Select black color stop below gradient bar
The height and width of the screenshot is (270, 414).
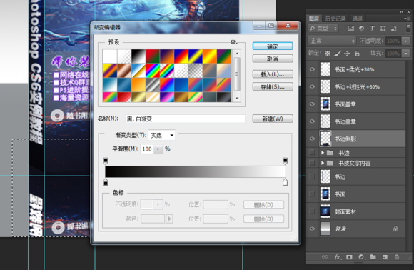pos(106,182)
